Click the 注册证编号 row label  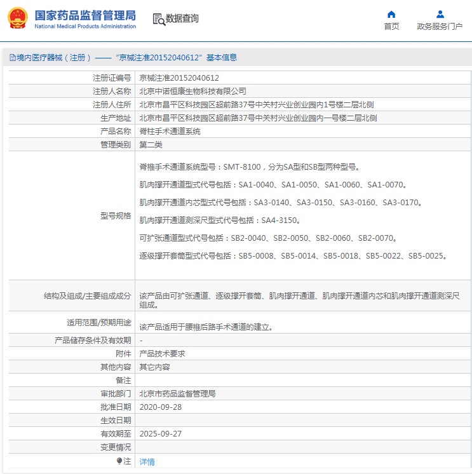(x=112, y=78)
